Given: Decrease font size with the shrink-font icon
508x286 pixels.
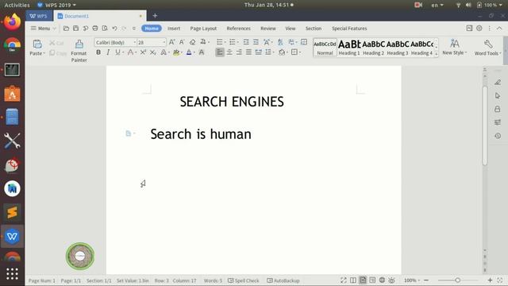Looking at the screenshot, I should pos(182,42).
